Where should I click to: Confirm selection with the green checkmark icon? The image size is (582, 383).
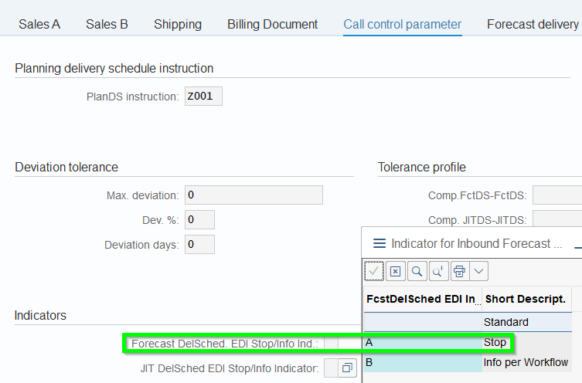[x=374, y=271]
